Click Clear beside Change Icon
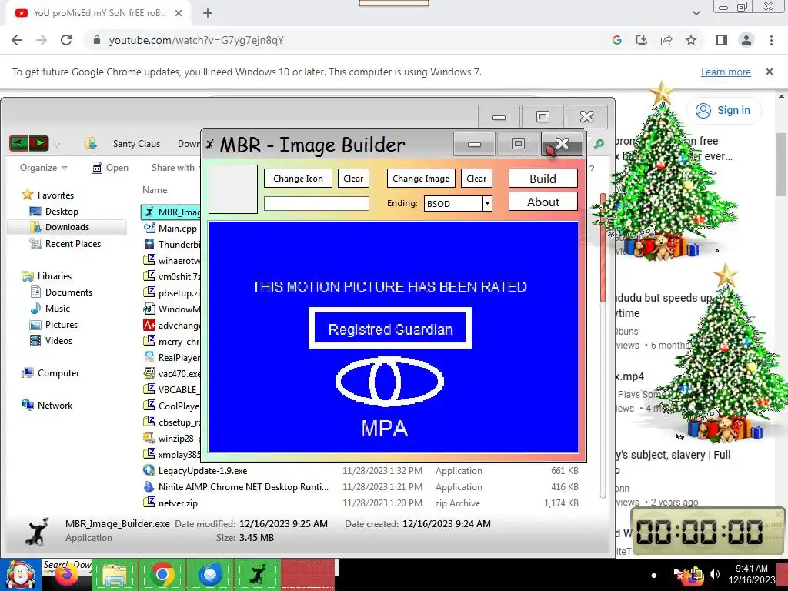 tap(353, 179)
